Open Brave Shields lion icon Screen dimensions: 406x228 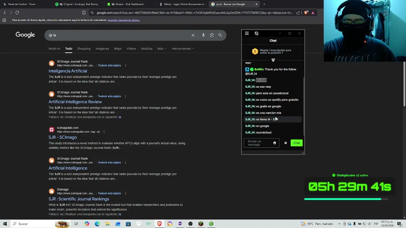tap(306, 13)
